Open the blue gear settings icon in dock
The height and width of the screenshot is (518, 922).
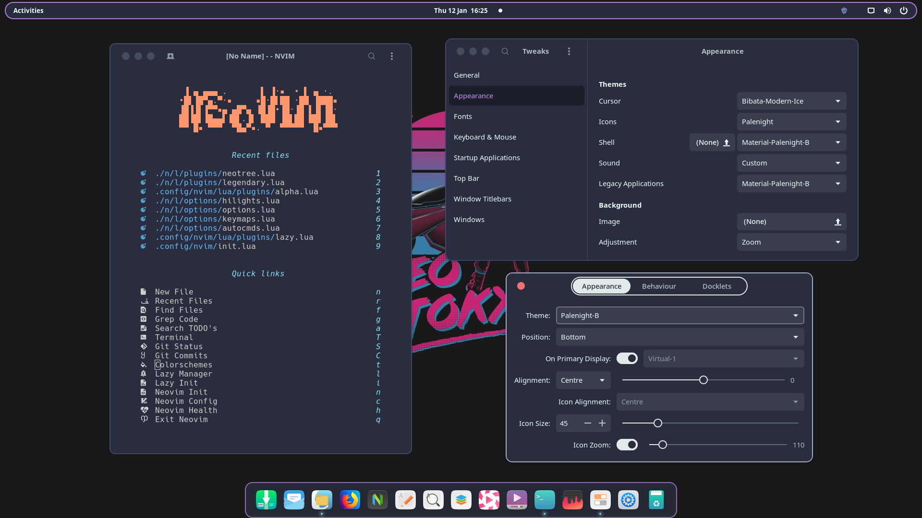[x=628, y=500]
